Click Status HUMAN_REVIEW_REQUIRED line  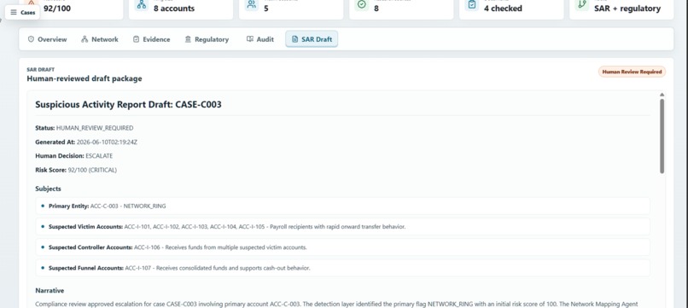click(x=85, y=128)
